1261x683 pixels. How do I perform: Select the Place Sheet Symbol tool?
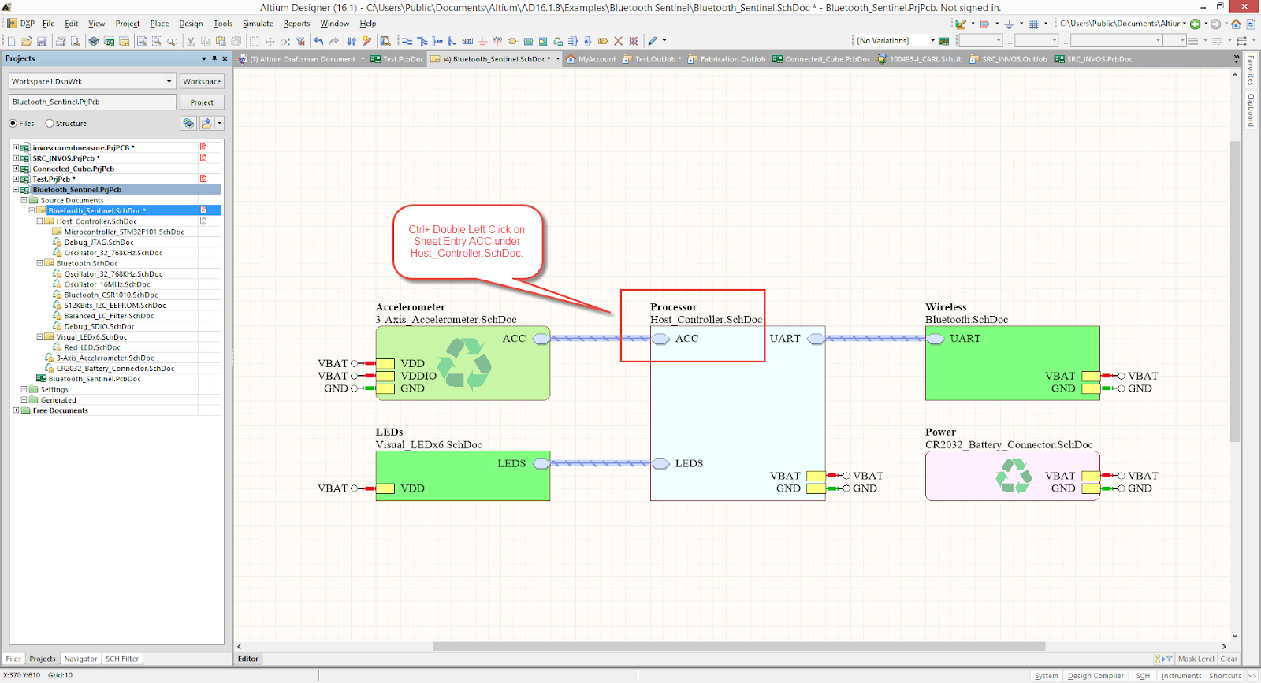528,41
